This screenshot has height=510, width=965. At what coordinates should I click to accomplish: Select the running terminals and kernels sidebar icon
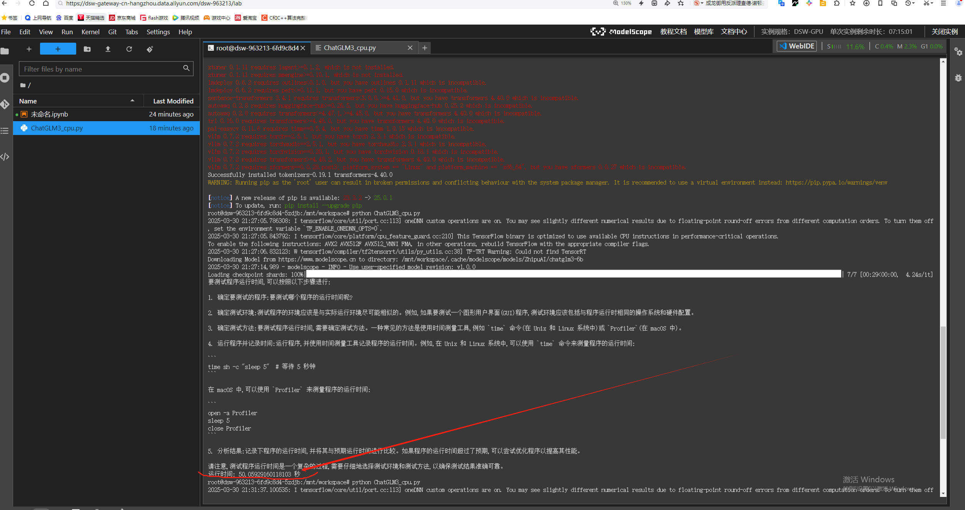5,78
